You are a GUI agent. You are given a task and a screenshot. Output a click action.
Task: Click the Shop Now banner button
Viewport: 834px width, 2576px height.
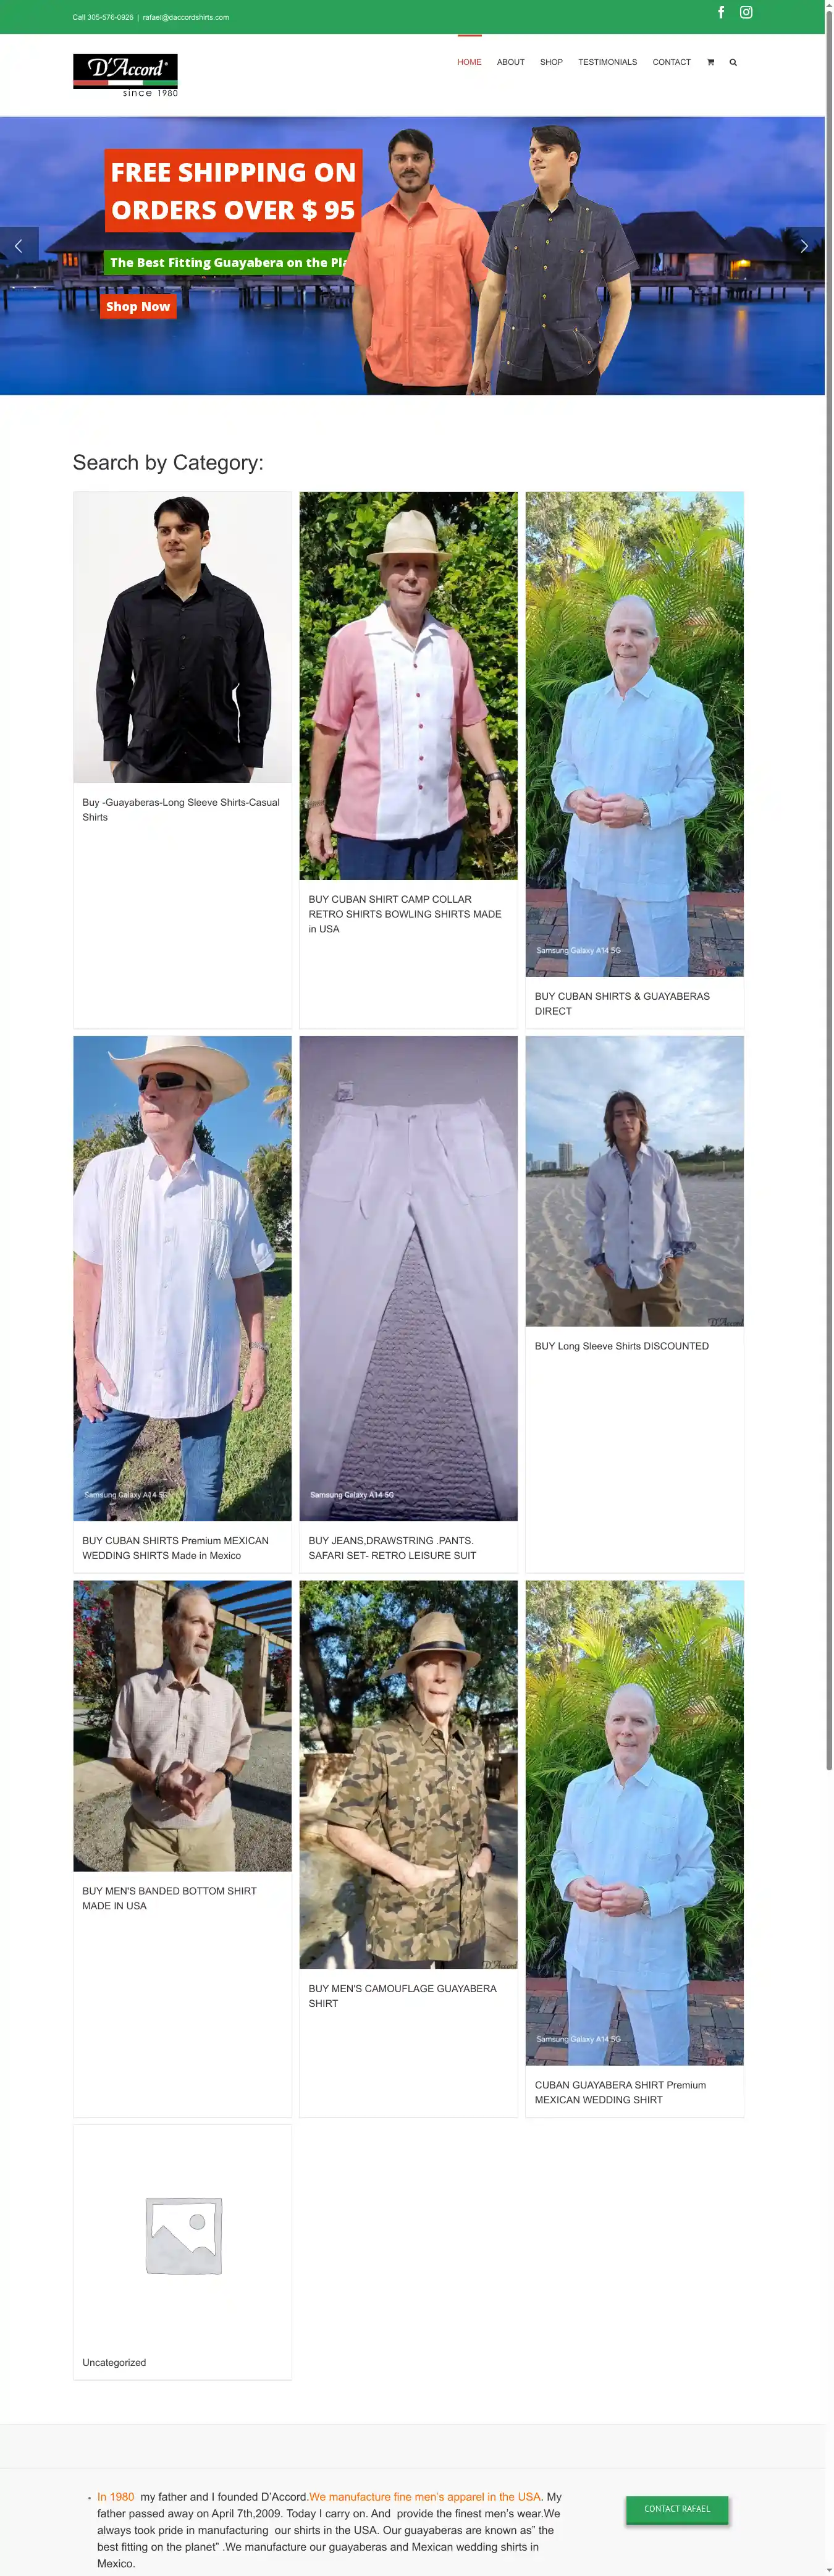138,307
